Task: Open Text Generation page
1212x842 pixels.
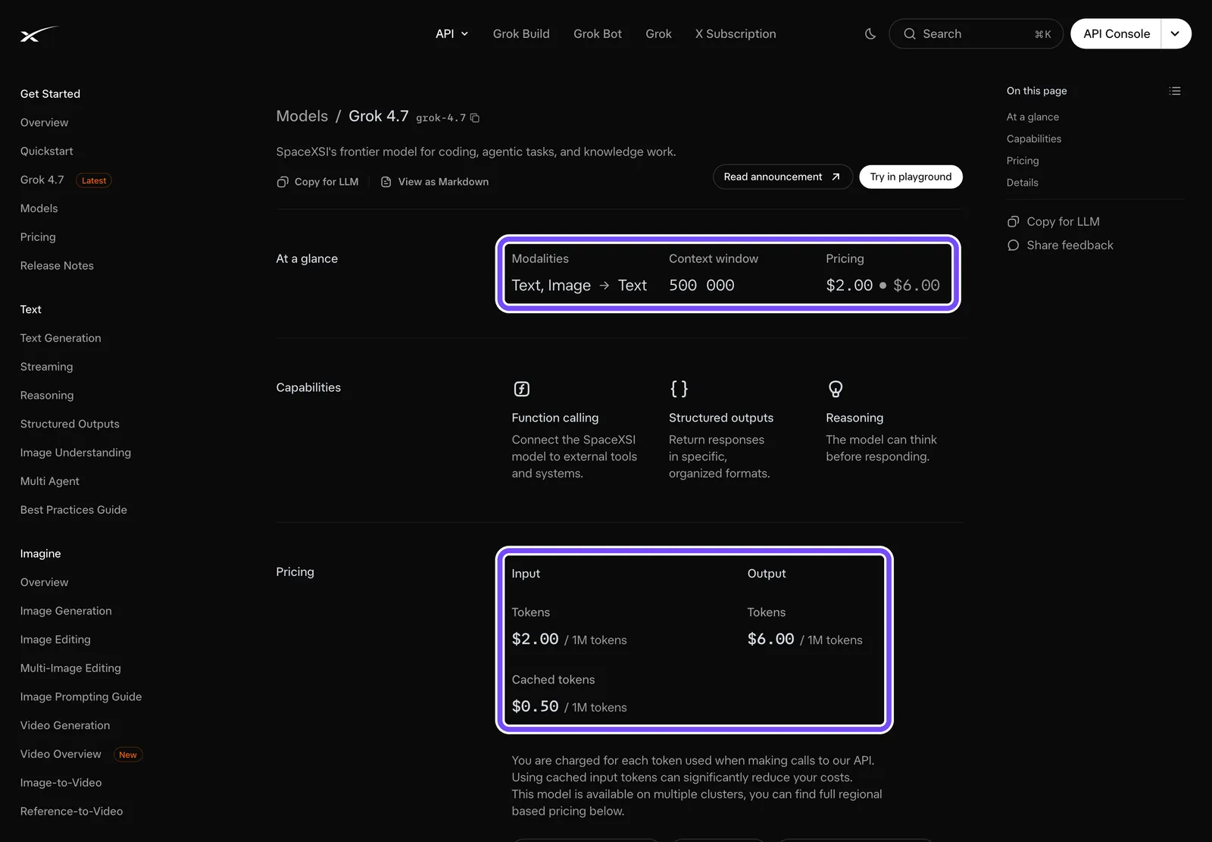Action: [x=61, y=338]
